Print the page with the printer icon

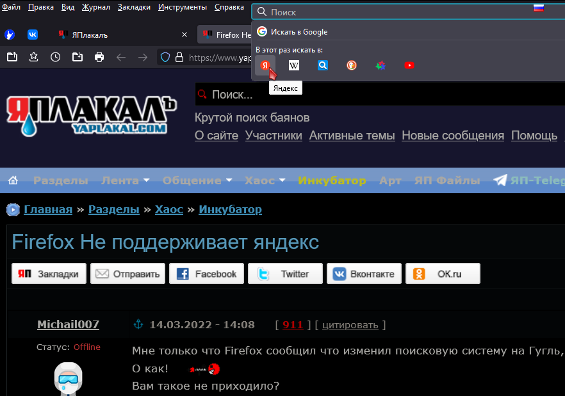pos(99,57)
